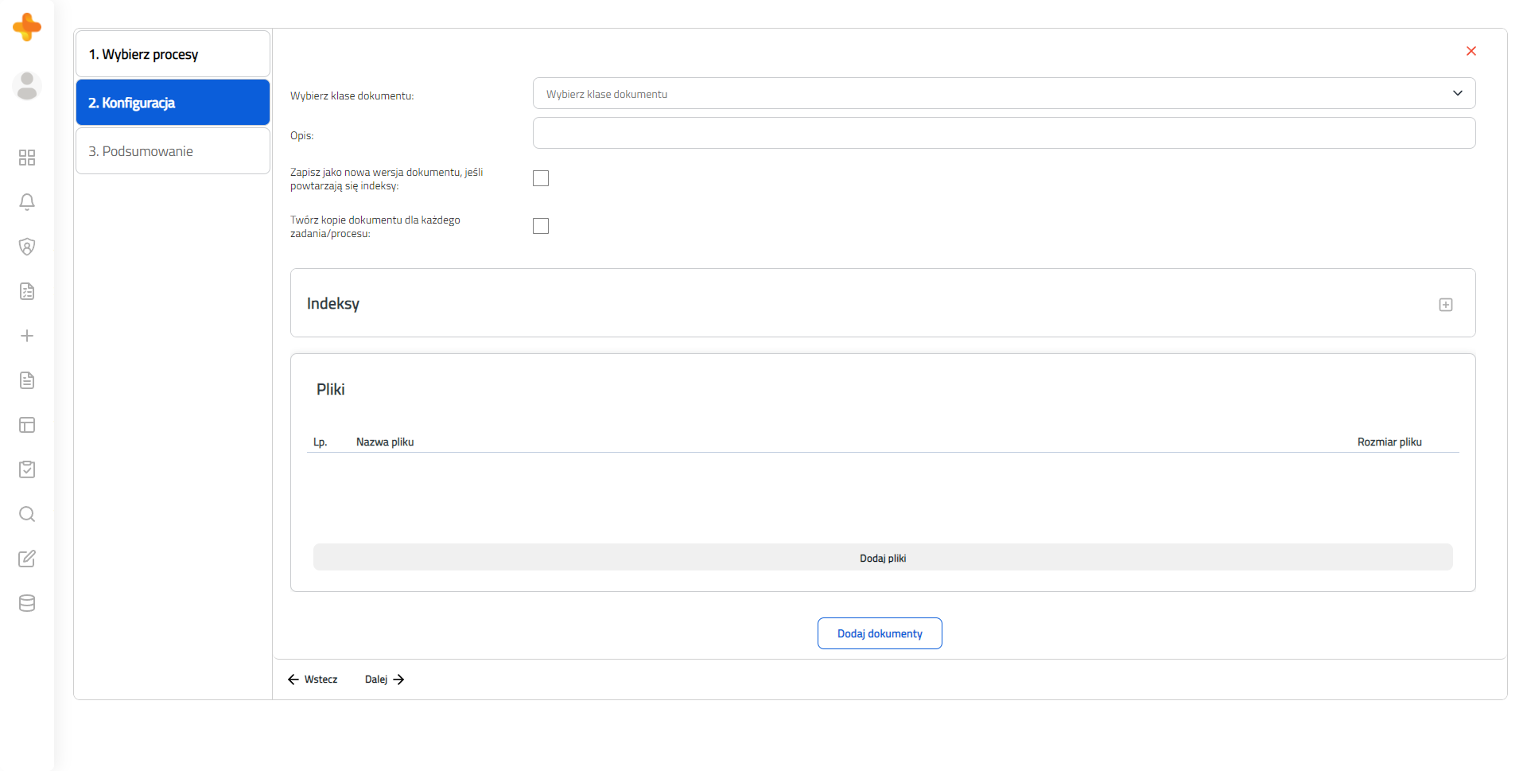Viewport: 1527px width, 771px height.
Task: Click the user avatar icon
Action: [27, 86]
